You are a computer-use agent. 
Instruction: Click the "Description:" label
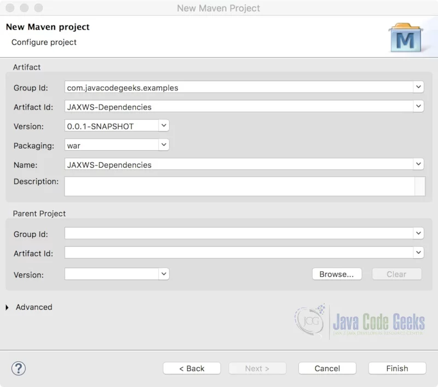[x=36, y=181]
